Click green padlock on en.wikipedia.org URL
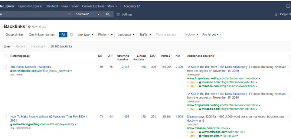Image resolution: width=291 pixels, height=139 pixels. [x=12, y=71]
